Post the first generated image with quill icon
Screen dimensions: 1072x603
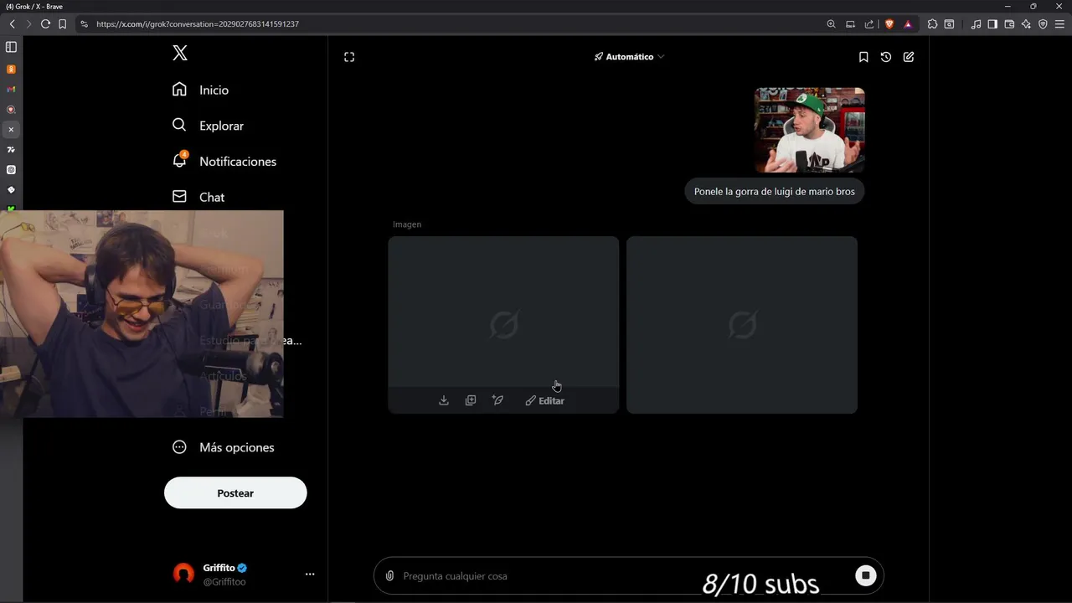click(497, 400)
